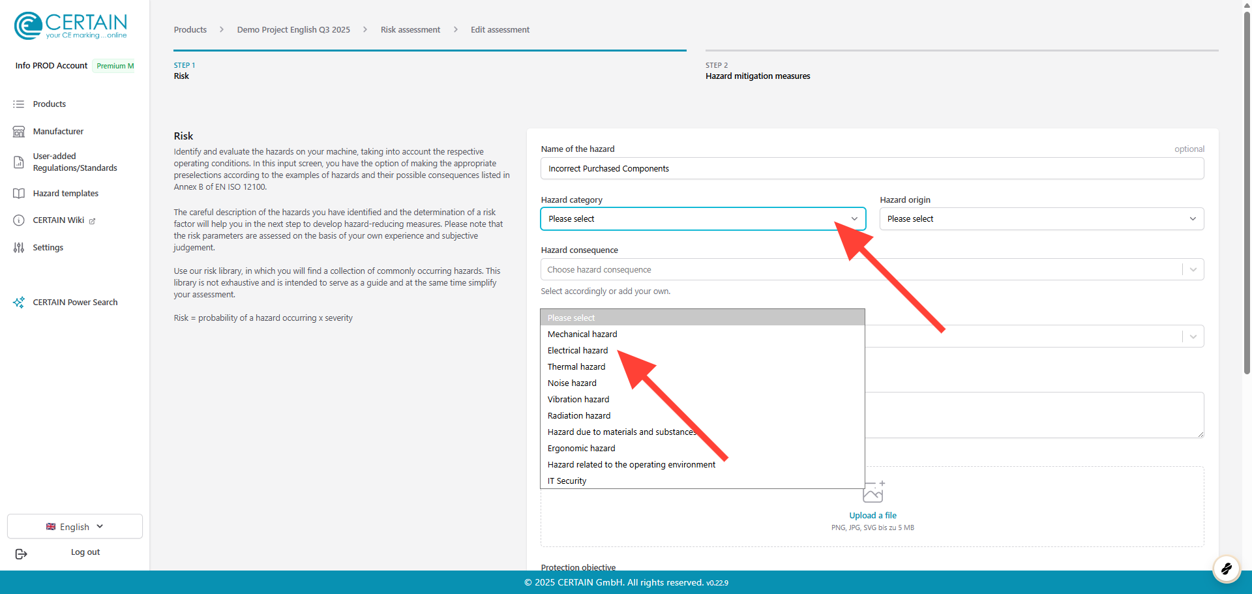Click the log out door icon

[21, 554]
